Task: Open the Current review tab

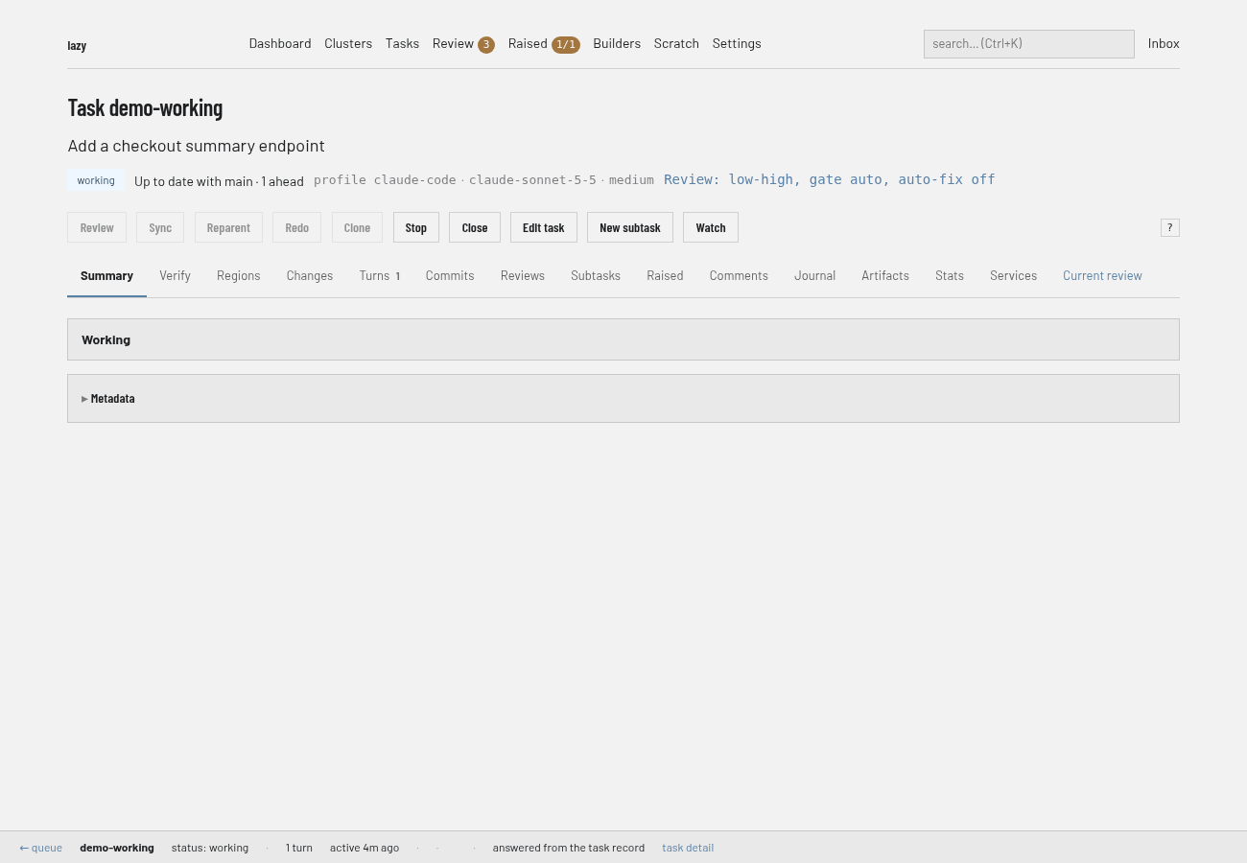Action: pos(1102,275)
